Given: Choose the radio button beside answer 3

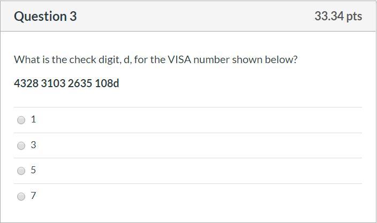Looking at the screenshot, I should [21, 145].
